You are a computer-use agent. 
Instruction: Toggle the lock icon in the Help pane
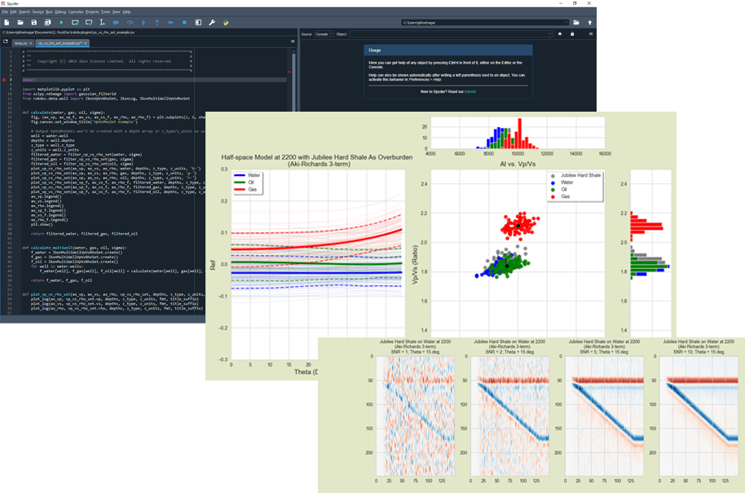pos(572,34)
